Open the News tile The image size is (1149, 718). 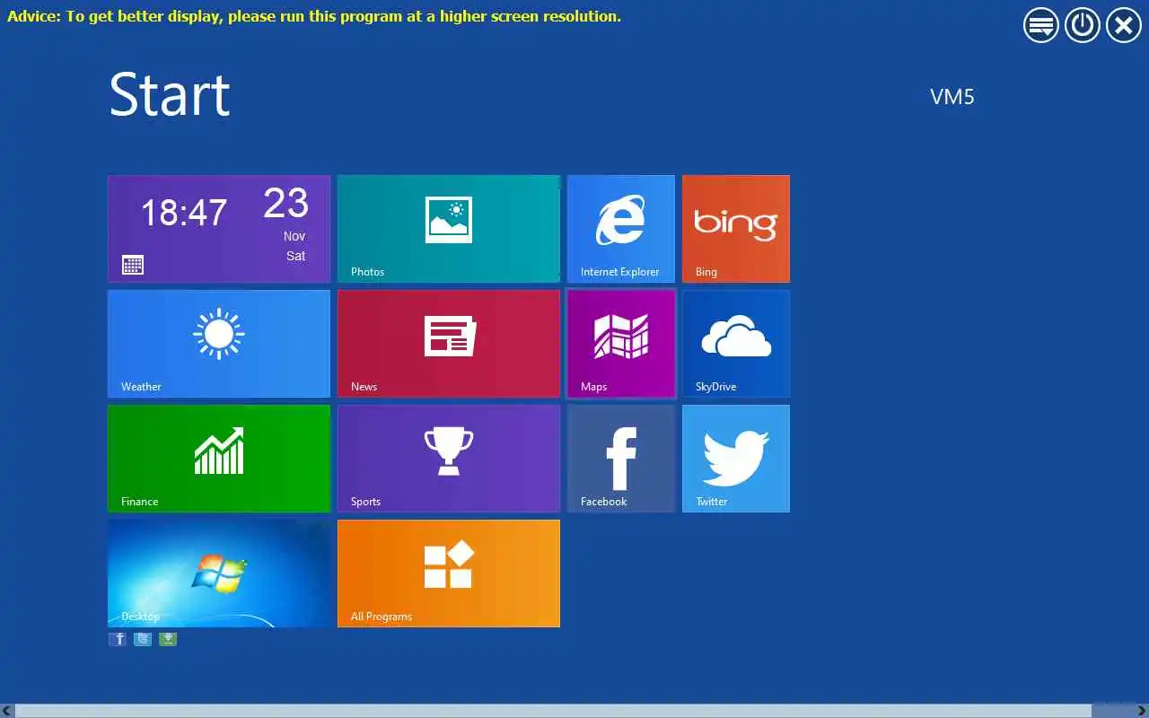449,344
